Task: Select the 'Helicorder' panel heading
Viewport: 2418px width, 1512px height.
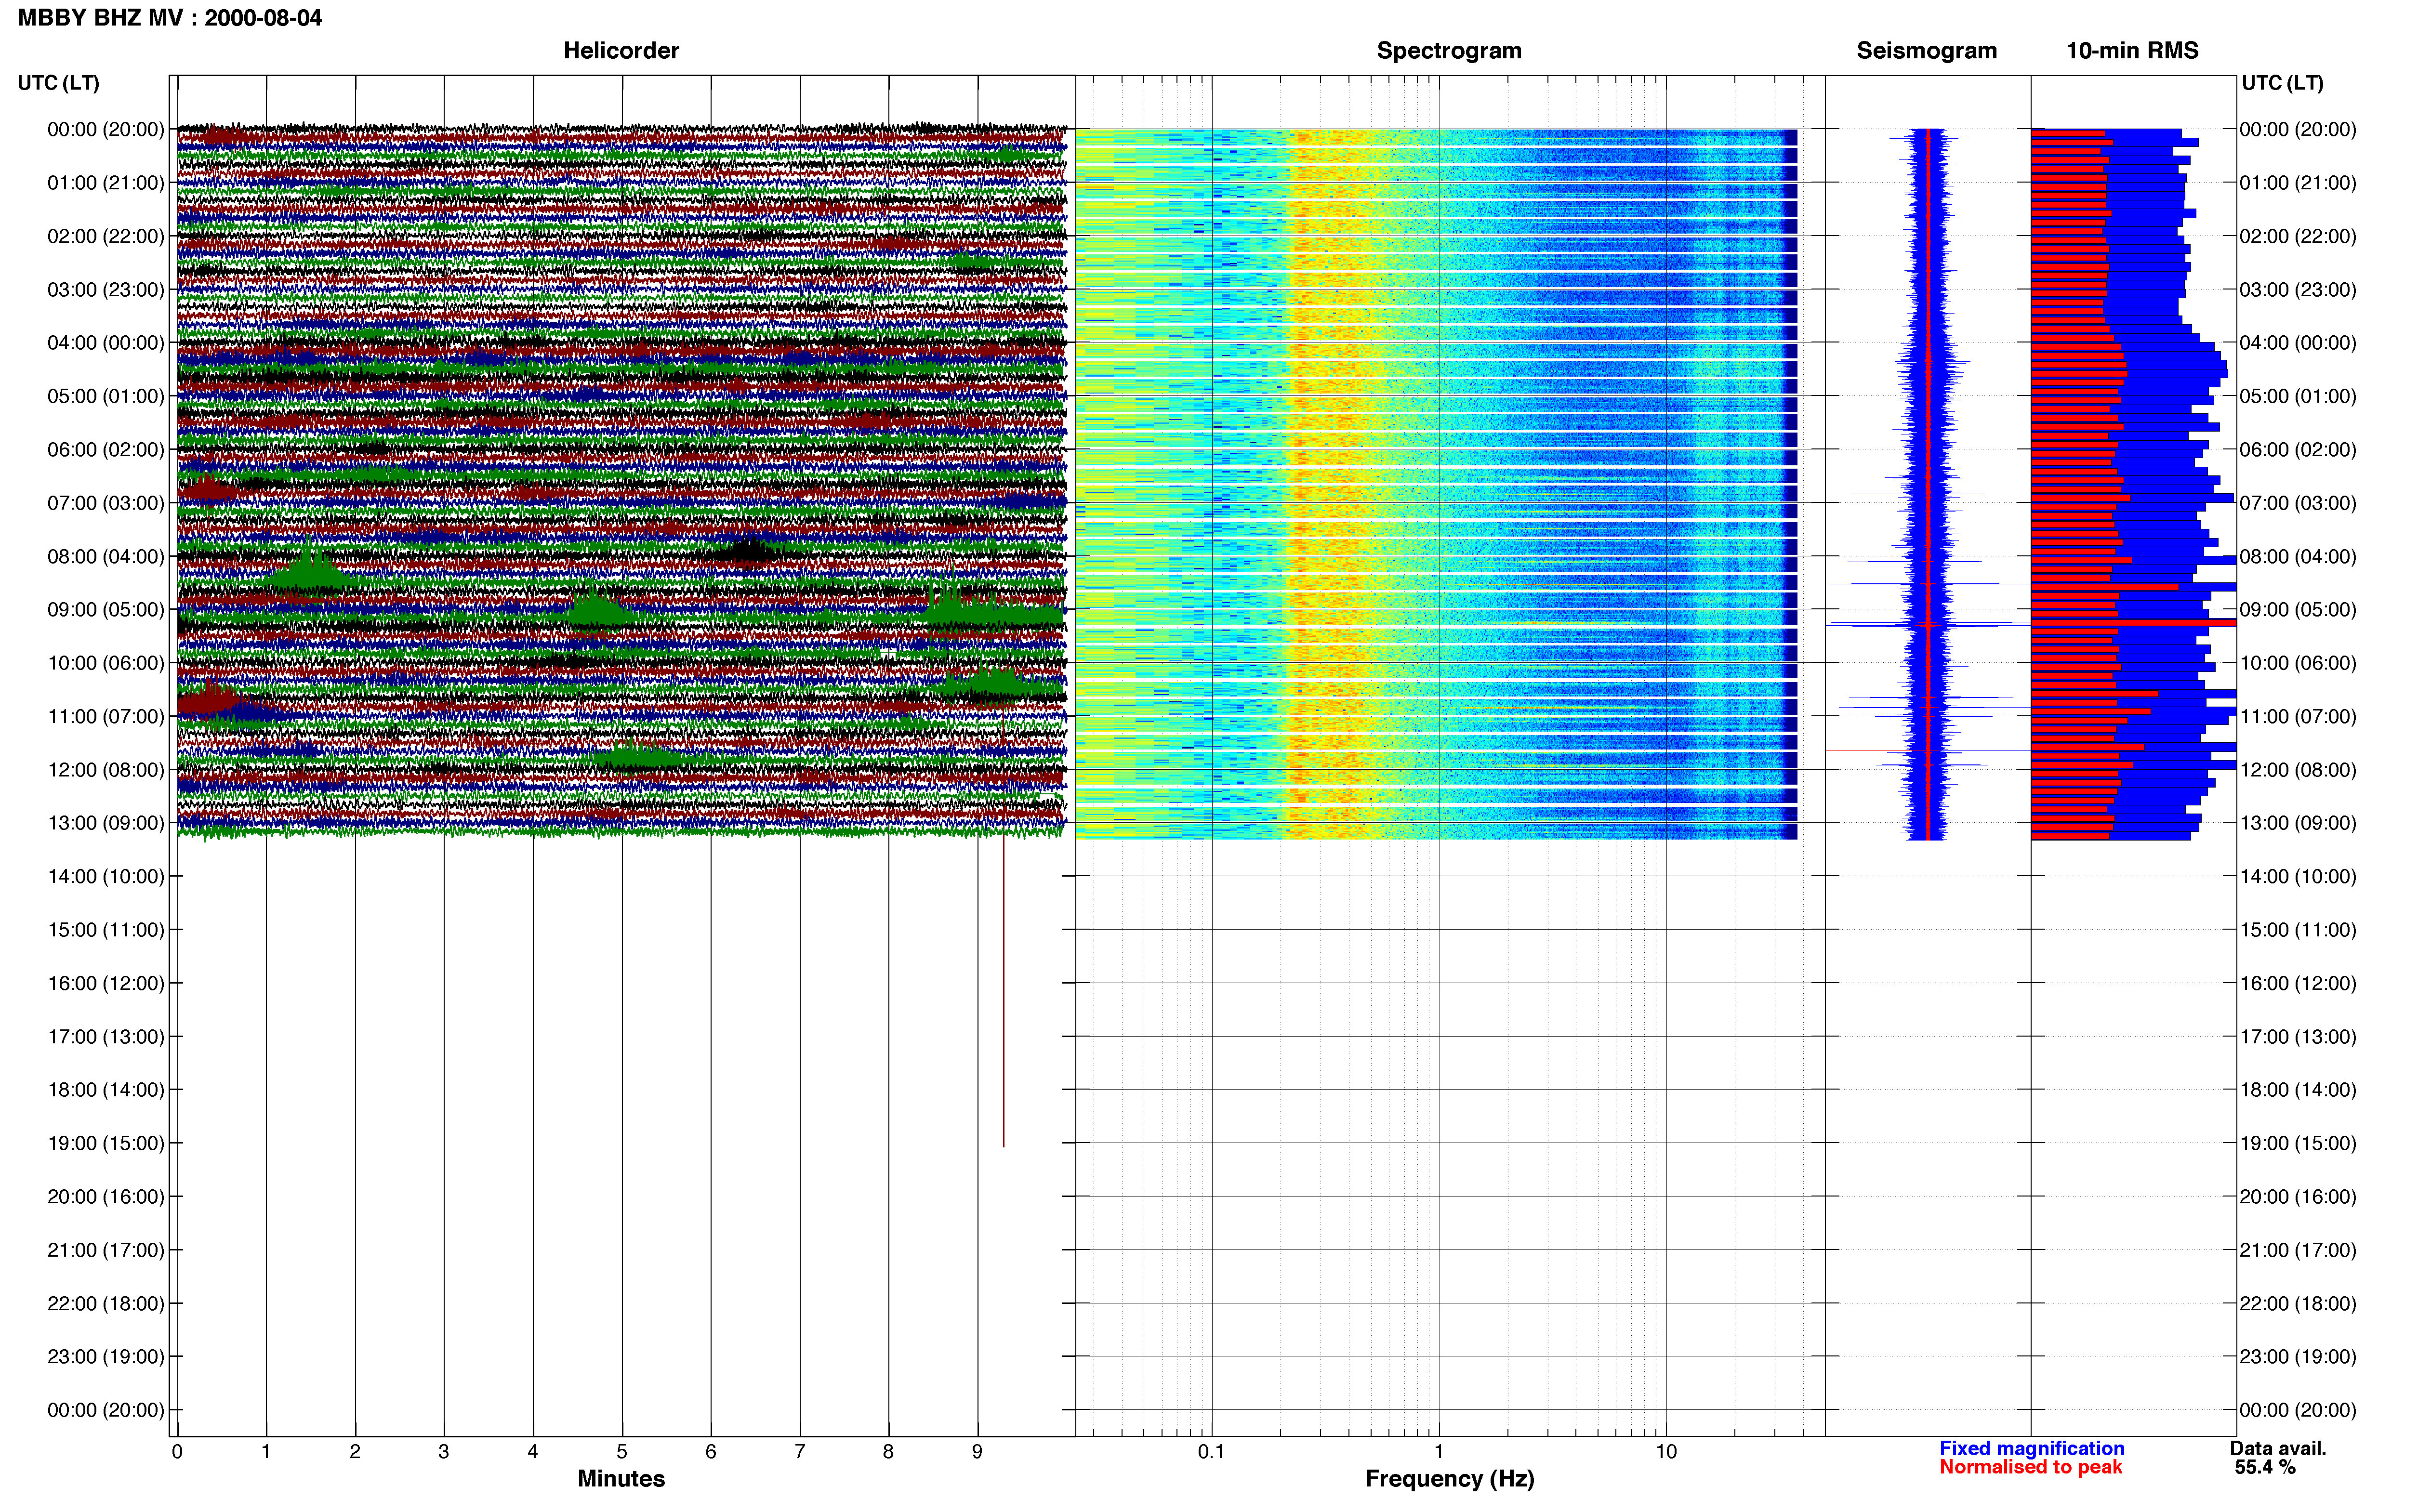Action: 621,51
